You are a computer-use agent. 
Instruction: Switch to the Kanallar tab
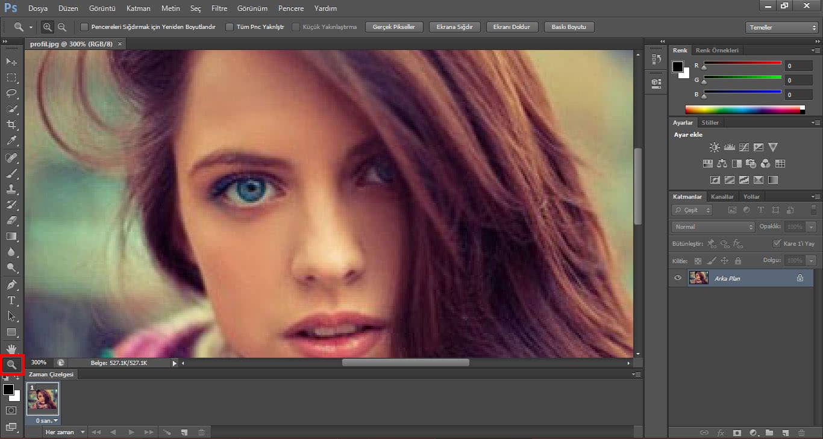(x=722, y=196)
